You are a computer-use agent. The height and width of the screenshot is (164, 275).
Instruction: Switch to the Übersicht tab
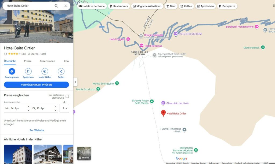[x=10, y=61]
